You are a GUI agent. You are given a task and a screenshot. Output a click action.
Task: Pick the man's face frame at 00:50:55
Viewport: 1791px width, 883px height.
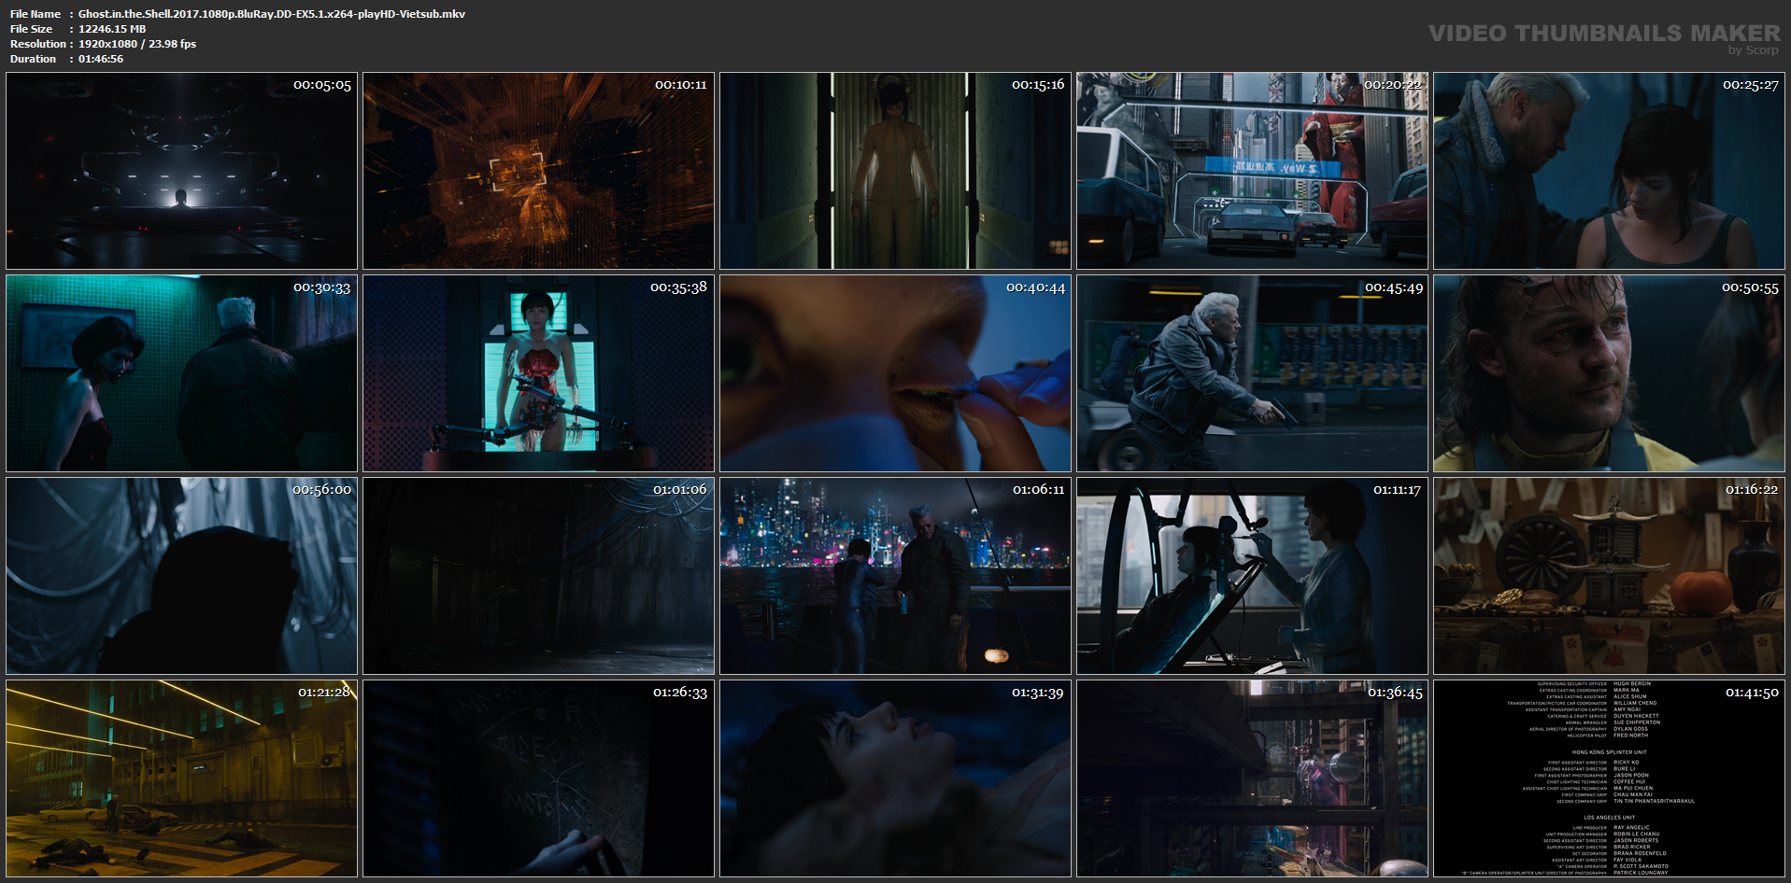(1609, 373)
